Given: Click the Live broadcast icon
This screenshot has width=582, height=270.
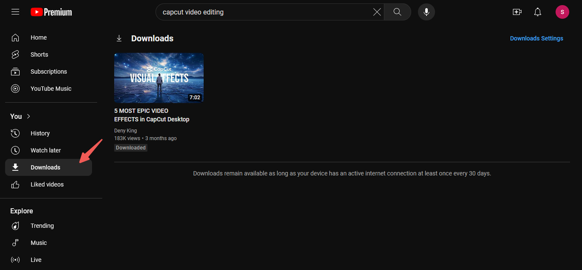Looking at the screenshot, I should coord(15,260).
